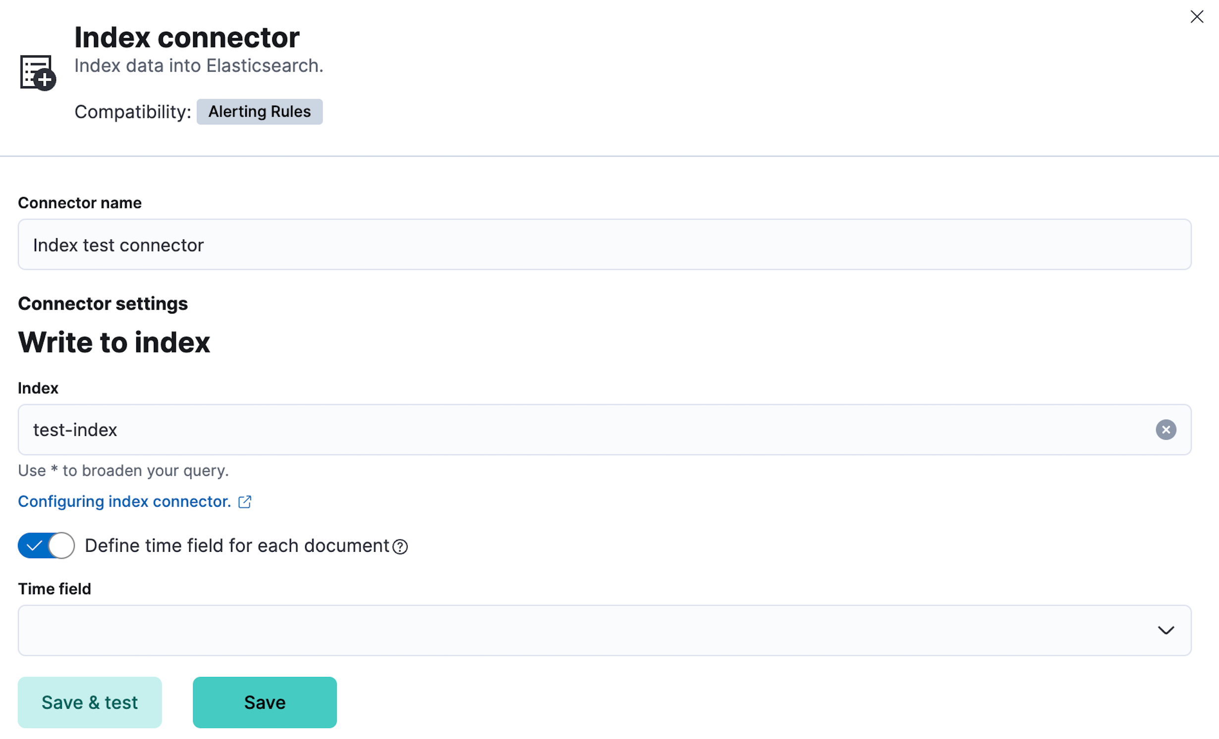The height and width of the screenshot is (739, 1219).
Task: Click the external link icon beside the documentation link
Action: (245, 502)
